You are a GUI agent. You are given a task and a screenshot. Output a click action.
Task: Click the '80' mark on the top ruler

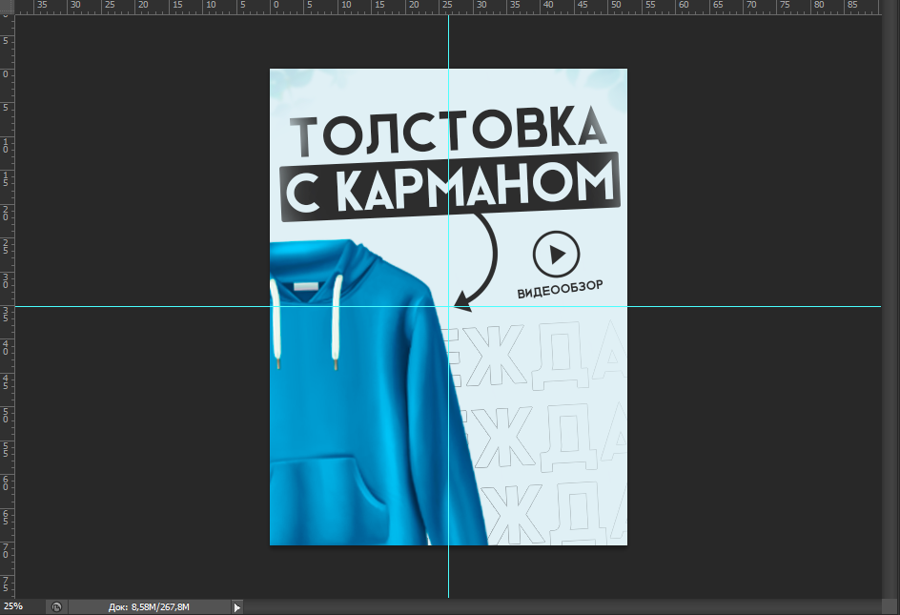coord(819,5)
